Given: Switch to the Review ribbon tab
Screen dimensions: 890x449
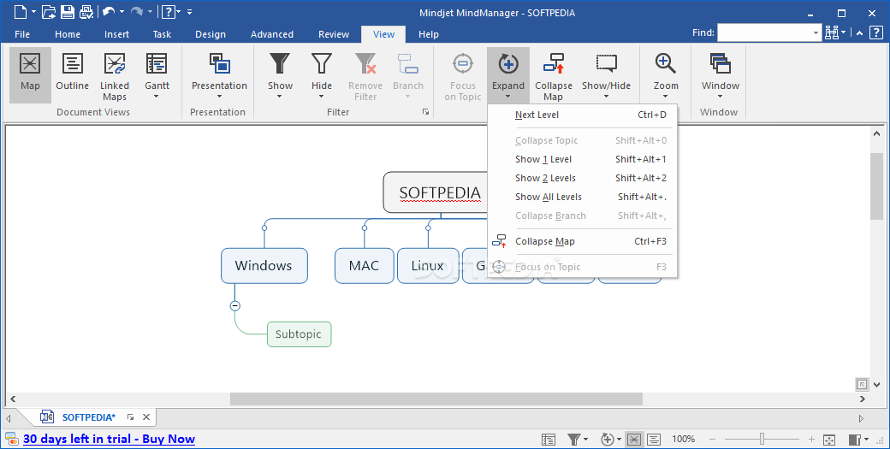Looking at the screenshot, I should [334, 34].
